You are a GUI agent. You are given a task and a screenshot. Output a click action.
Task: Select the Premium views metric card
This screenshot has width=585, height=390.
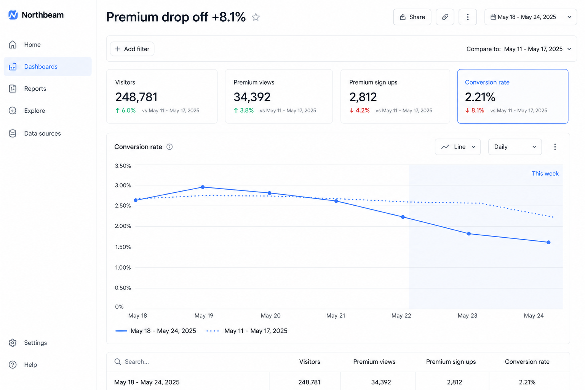click(279, 96)
